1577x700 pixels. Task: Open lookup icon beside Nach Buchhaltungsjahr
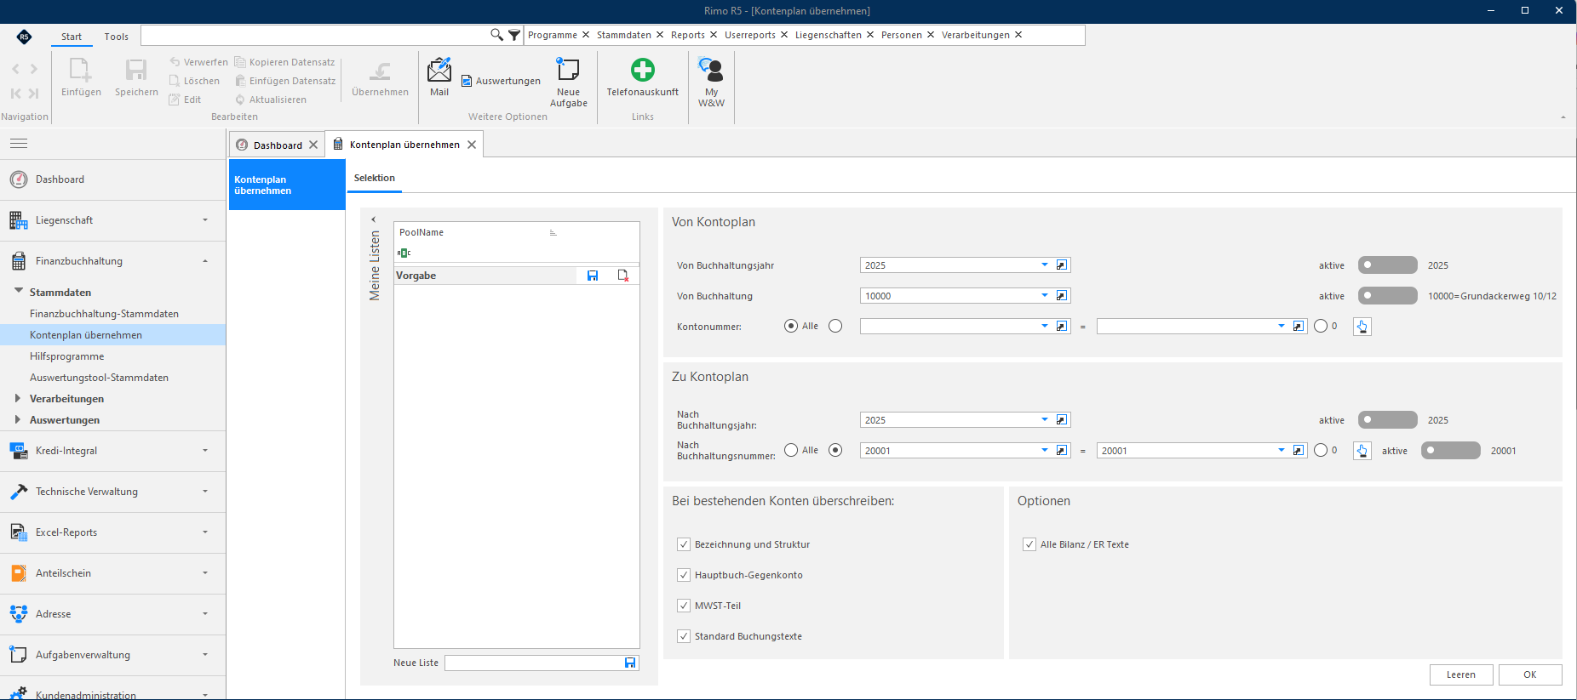[1062, 420]
